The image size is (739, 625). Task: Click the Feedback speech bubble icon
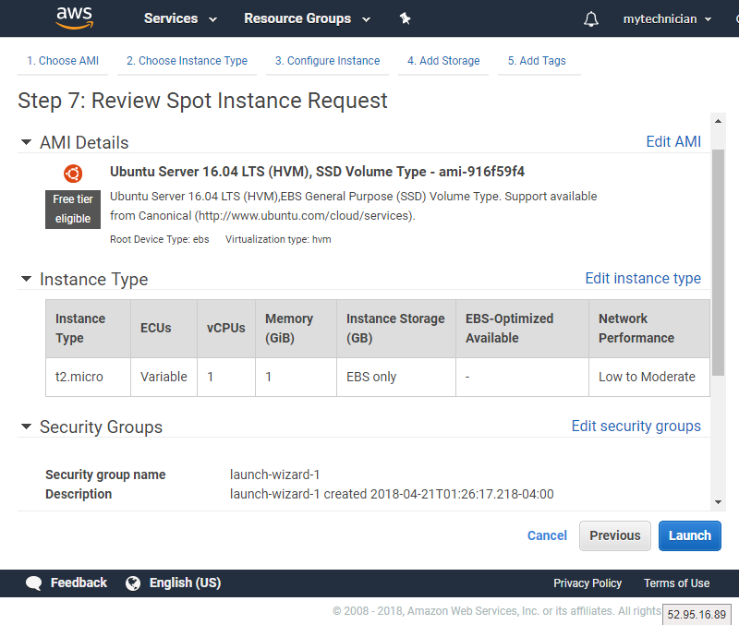tap(34, 583)
